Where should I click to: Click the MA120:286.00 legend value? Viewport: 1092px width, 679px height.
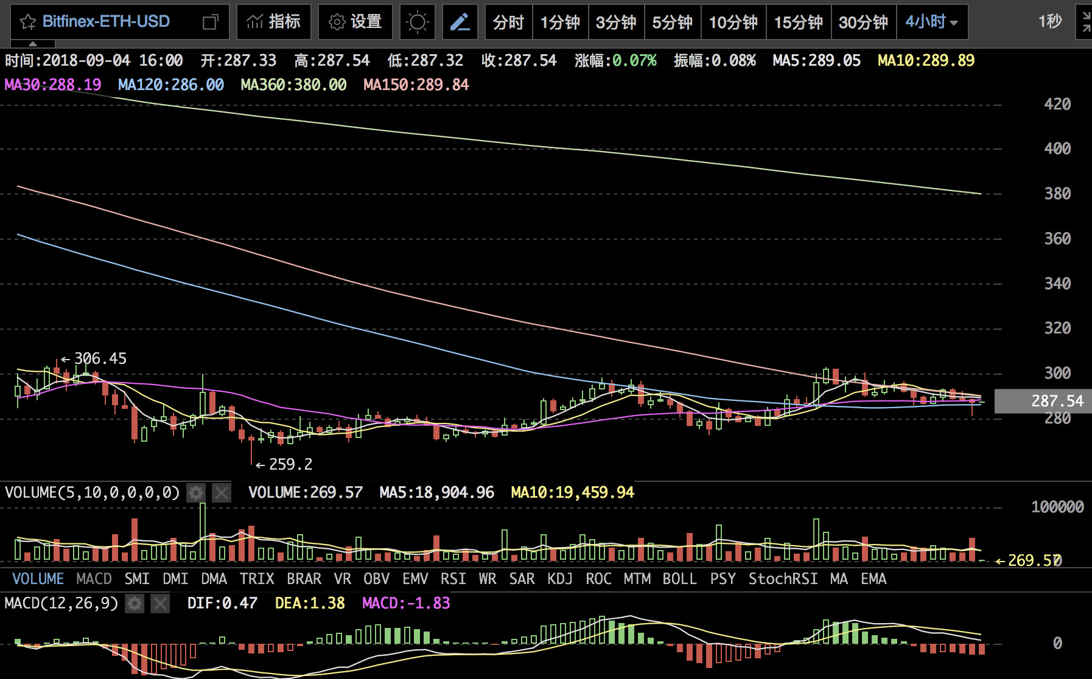(x=171, y=85)
